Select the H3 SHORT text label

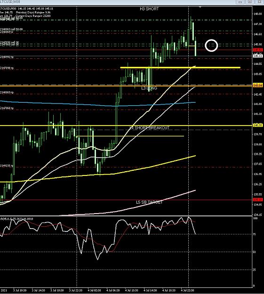[149, 9]
